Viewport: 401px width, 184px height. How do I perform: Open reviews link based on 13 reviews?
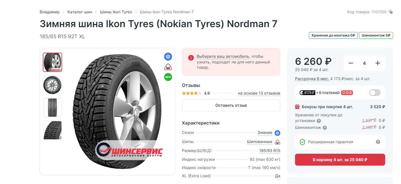259,93
